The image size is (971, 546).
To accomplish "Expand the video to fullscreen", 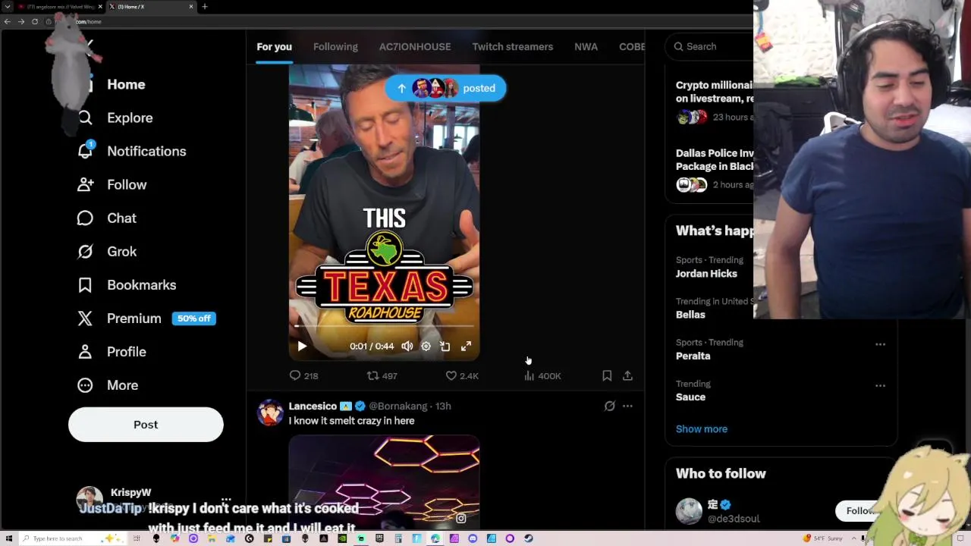I will pos(466,346).
